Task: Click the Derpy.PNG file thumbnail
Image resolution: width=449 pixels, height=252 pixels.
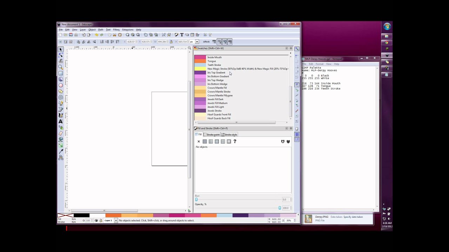Action: [308, 219]
